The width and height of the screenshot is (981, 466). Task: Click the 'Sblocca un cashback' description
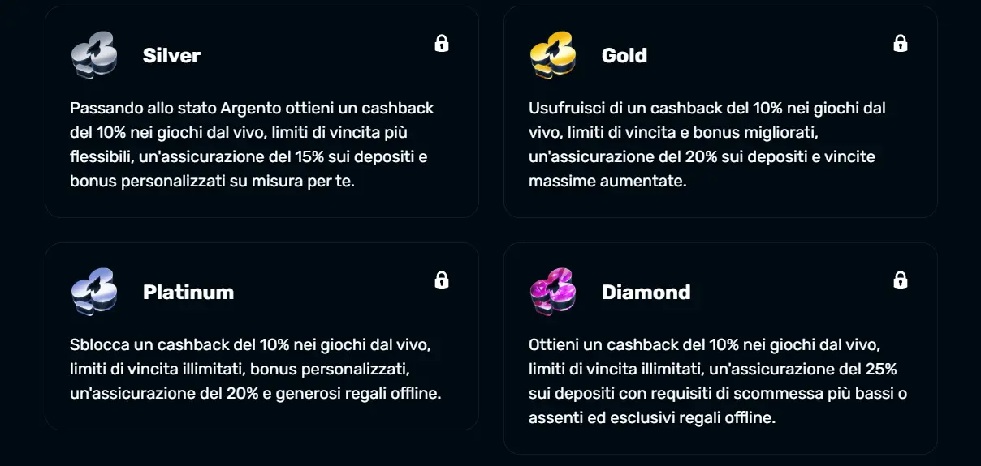coord(252,370)
